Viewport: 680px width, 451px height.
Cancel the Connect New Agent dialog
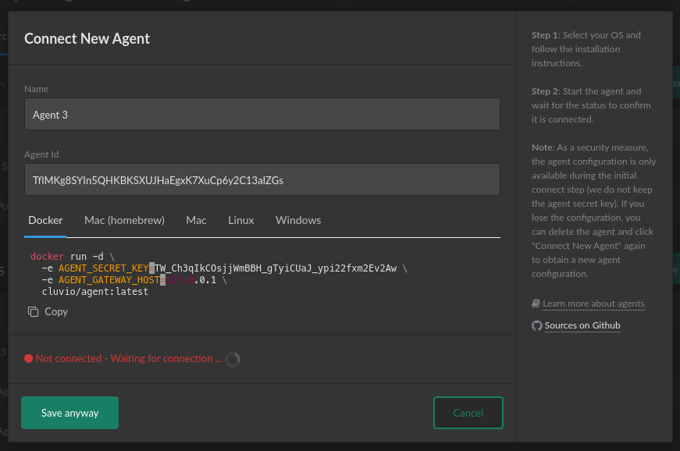(468, 413)
